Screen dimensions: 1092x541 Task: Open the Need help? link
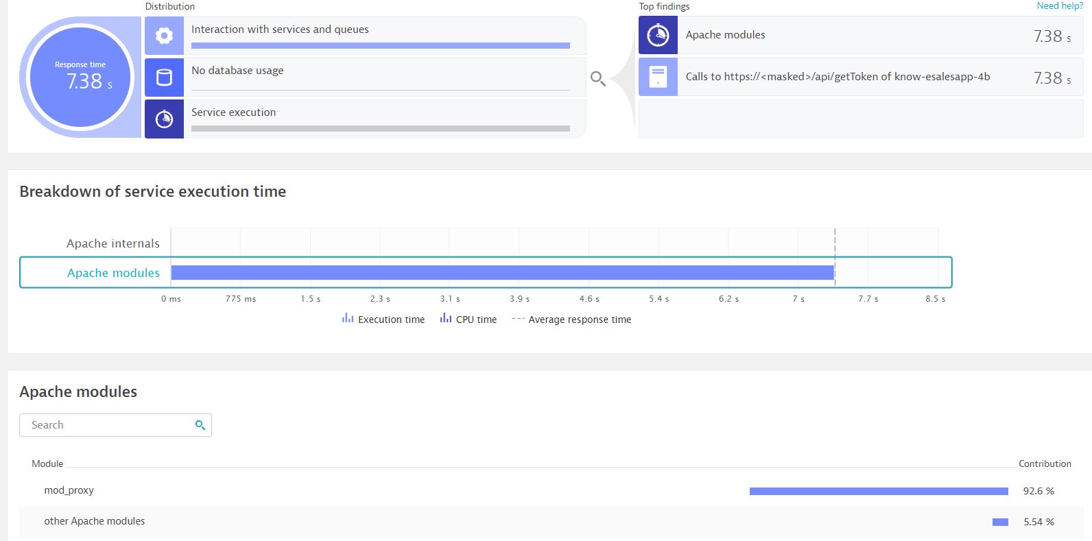click(x=1060, y=6)
